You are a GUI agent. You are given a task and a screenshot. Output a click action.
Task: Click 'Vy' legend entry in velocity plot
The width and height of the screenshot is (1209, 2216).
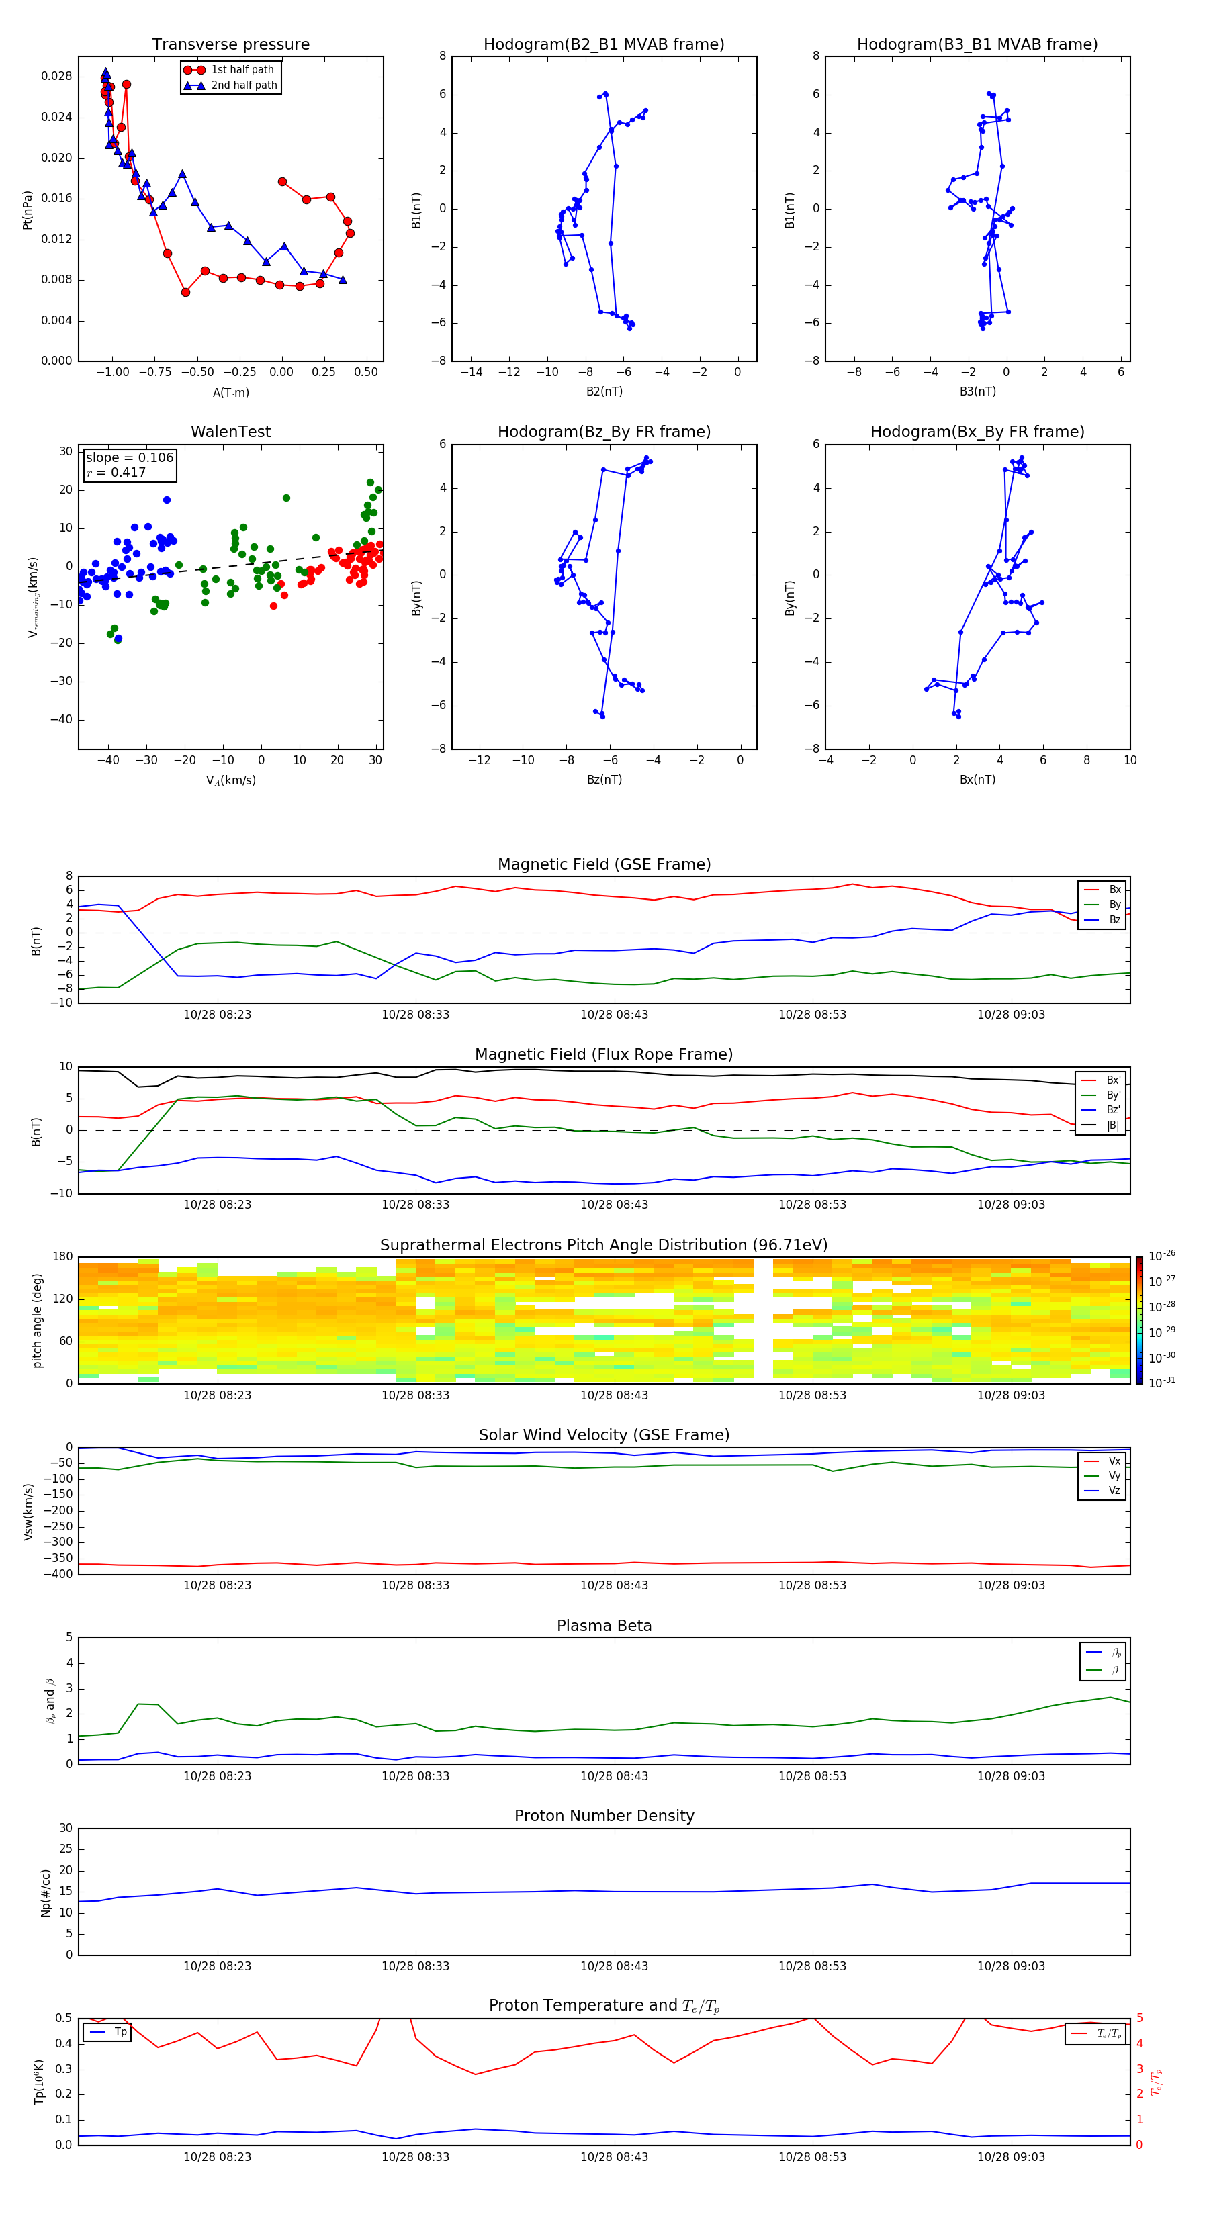pos(1102,1476)
